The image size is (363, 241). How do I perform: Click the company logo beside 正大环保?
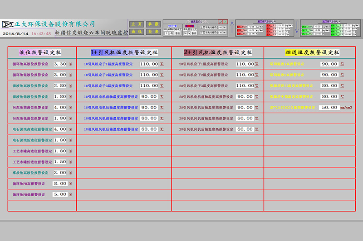click(7, 24)
